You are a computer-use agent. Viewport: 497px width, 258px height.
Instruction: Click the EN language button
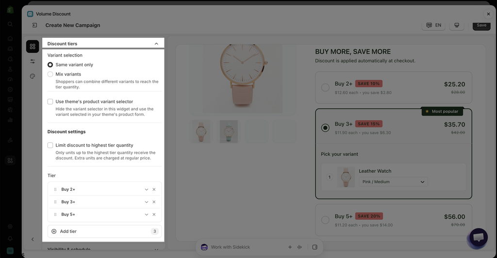click(x=433, y=25)
